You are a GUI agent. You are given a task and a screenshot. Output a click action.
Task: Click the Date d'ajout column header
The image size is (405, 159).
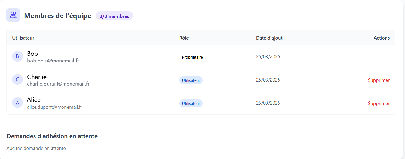[x=269, y=38]
